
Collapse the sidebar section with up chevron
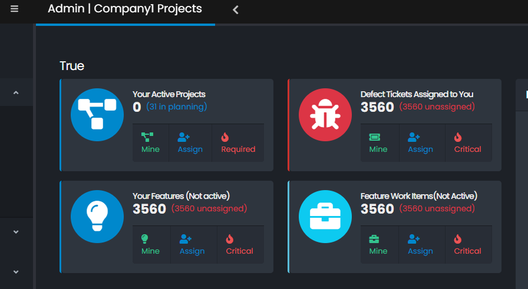point(16,92)
